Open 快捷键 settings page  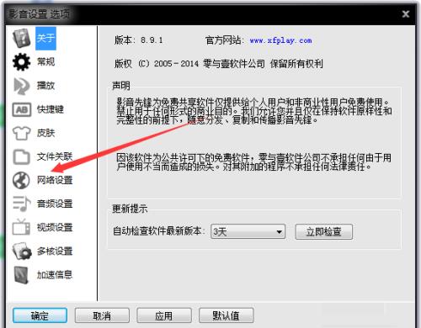[x=51, y=109]
